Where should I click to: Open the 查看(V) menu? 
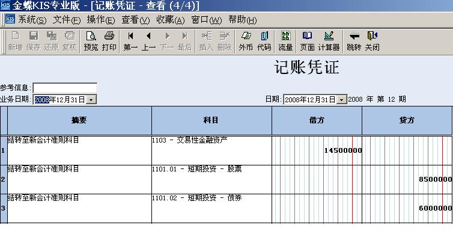coord(136,20)
